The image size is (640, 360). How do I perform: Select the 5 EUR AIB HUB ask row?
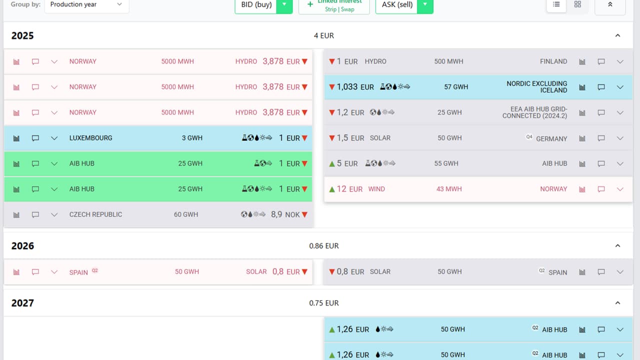point(450,163)
